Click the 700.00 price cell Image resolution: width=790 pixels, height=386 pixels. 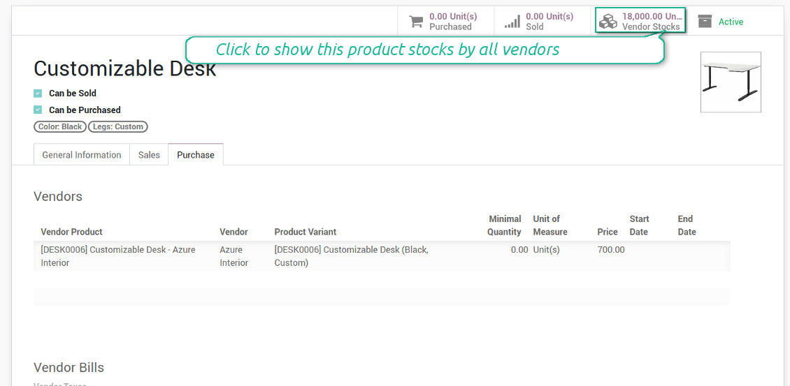[610, 250]
